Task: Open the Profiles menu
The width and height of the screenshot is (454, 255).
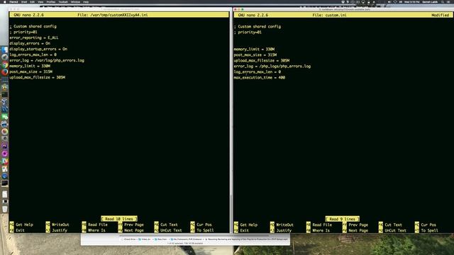Action: tap(51, 1)
